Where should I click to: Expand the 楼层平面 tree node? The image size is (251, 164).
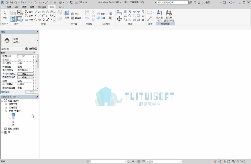click(6, 104)
